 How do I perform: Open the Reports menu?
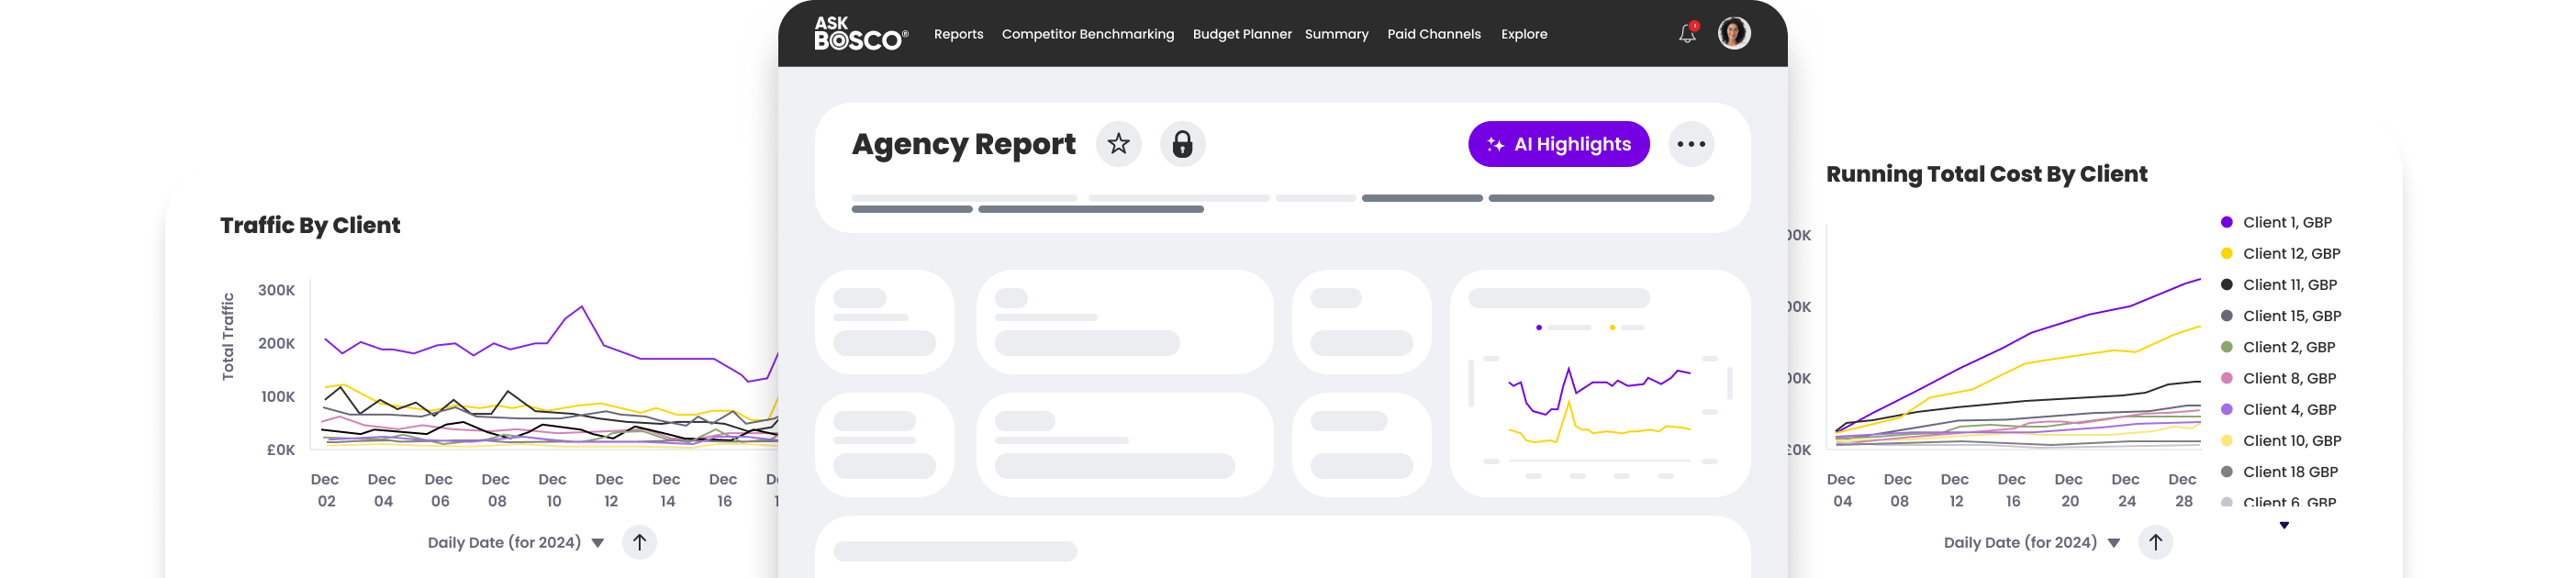pyautogui.click(x=958, y=34)
